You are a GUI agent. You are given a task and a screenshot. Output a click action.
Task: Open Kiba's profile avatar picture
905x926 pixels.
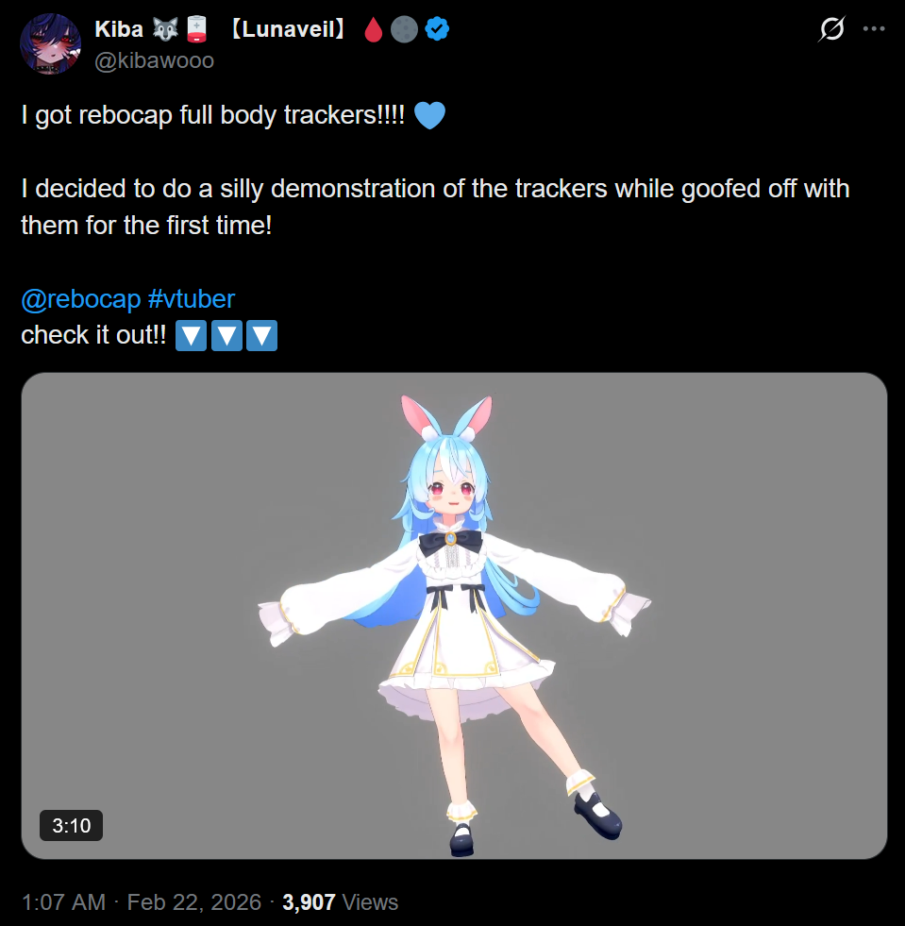click(50, 43)
